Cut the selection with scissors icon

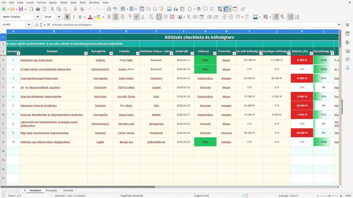52,9
